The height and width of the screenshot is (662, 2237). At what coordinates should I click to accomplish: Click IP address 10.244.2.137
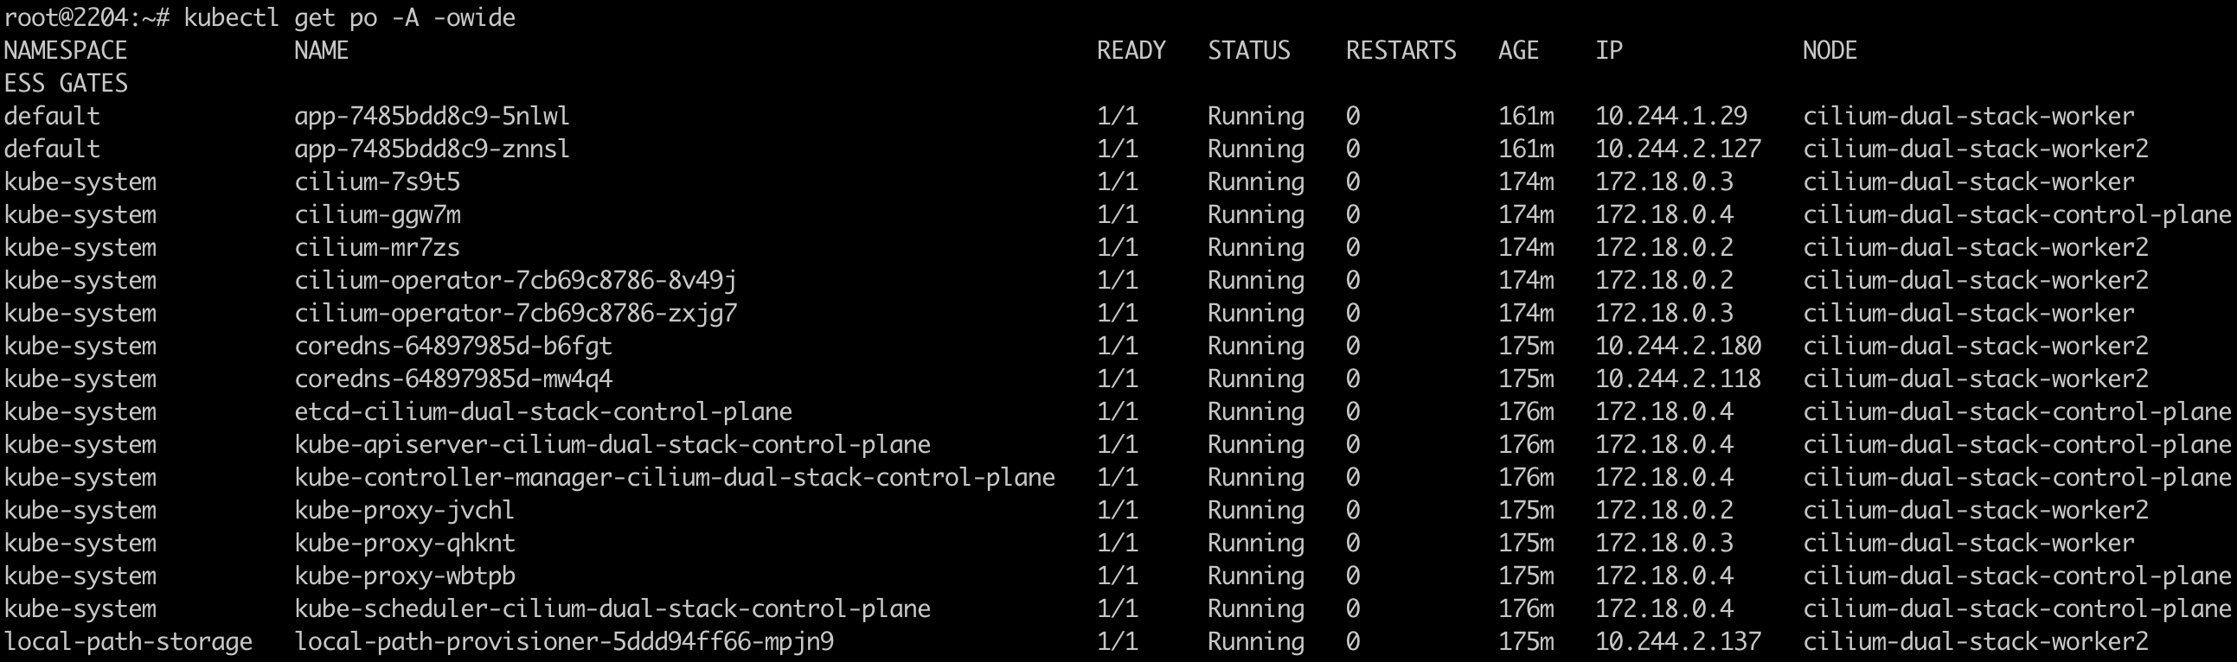coord(1678,642)
